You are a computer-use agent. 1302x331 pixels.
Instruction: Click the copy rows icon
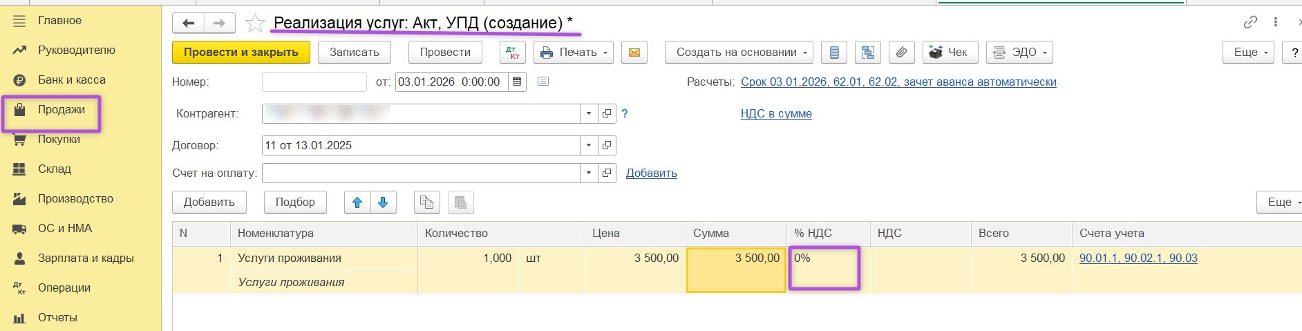click(x=427, y=202)
